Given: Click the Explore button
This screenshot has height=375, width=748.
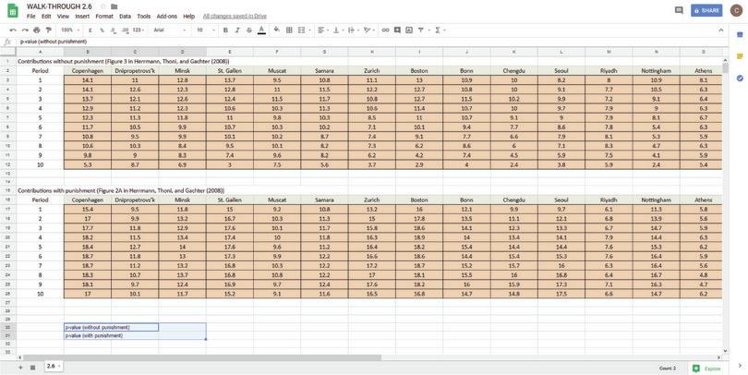Looking at the screenshot, I should pos(706,369).
